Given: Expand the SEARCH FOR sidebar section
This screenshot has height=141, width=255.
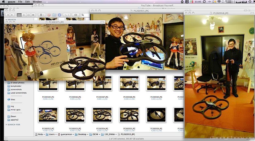Looking at the screenshot, I should (x=6, y=125).
